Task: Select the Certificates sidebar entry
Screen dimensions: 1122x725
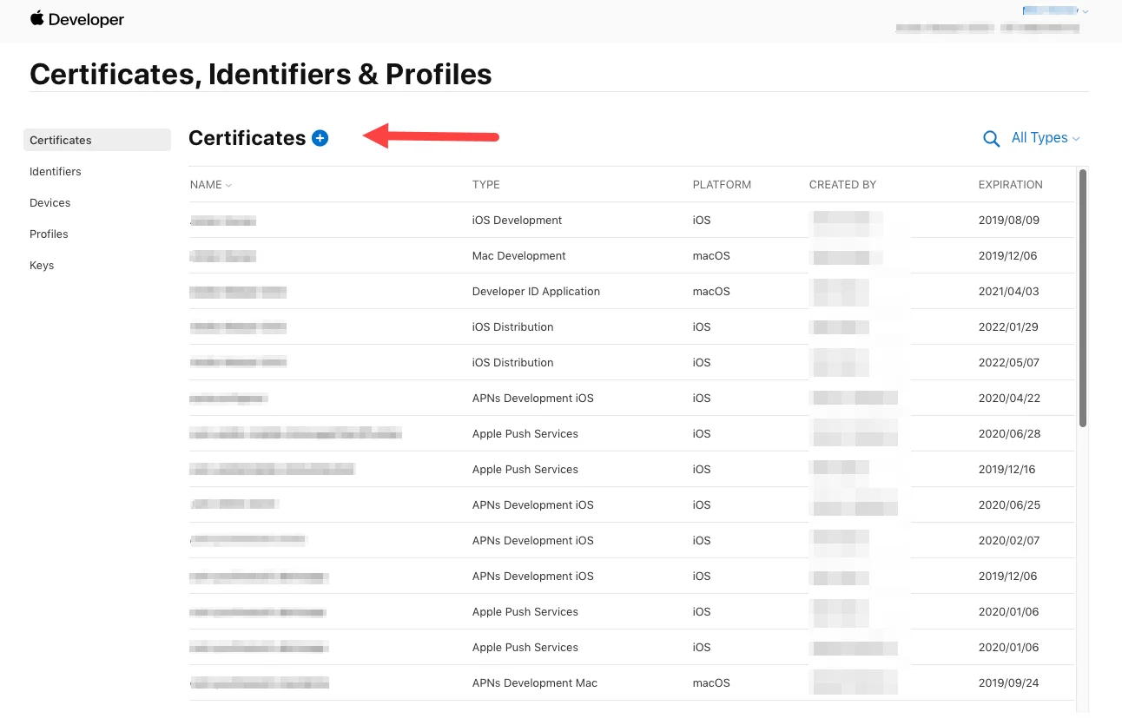Action: point(60,140)
